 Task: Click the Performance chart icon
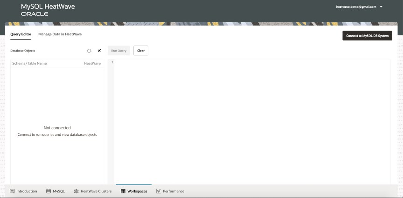(159, 191)
